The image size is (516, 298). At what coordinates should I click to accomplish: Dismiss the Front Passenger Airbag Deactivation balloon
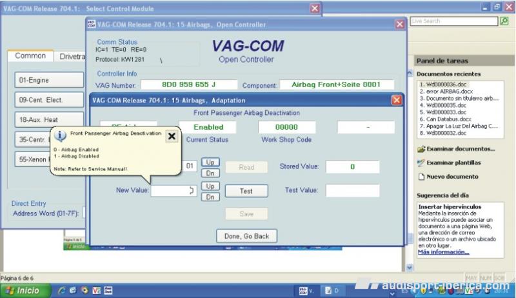click(x=172, y=136)
